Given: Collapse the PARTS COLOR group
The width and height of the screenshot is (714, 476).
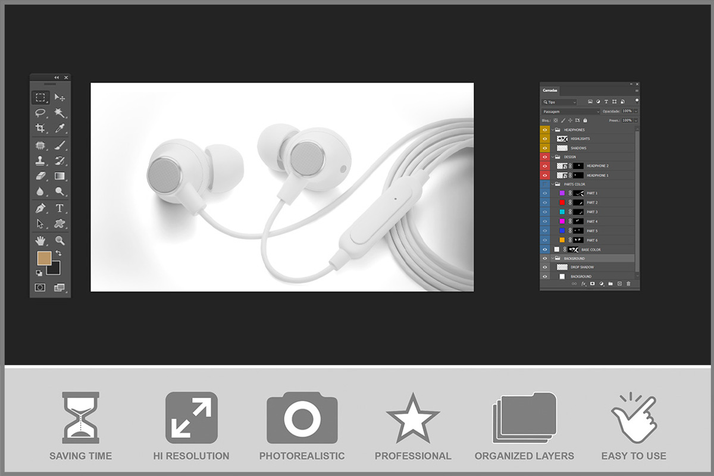Looking at the screenshot, I should click(x=553, y=184).
